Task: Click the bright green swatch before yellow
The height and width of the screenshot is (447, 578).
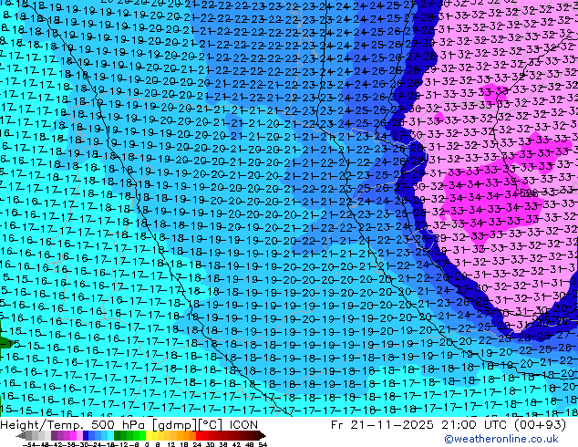Action: pyautogui.click(x=142, y=435)
